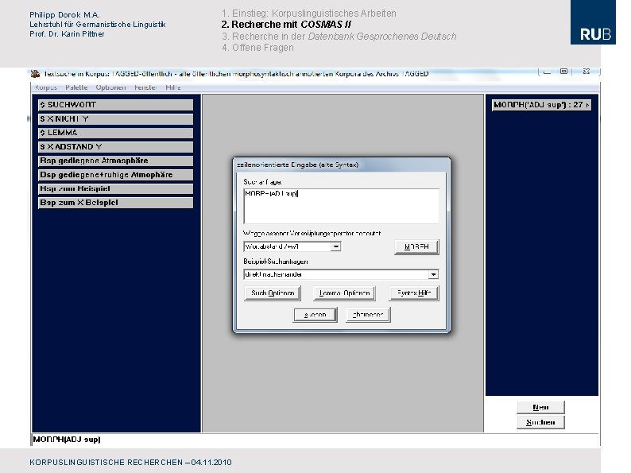
Task: Select the $ LEMMA palette entry
Action: (x=115, y=133)
